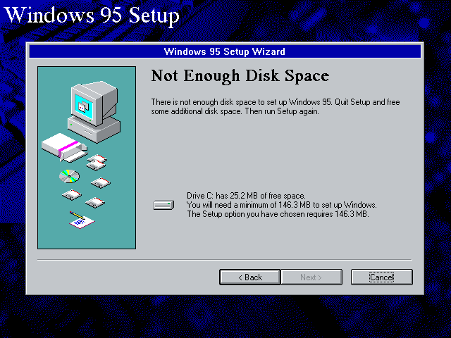This screenshot has height=338, width=451.
Task: Click the Setup option requires 146.3 MB line
Action: (x=278, y=214)
